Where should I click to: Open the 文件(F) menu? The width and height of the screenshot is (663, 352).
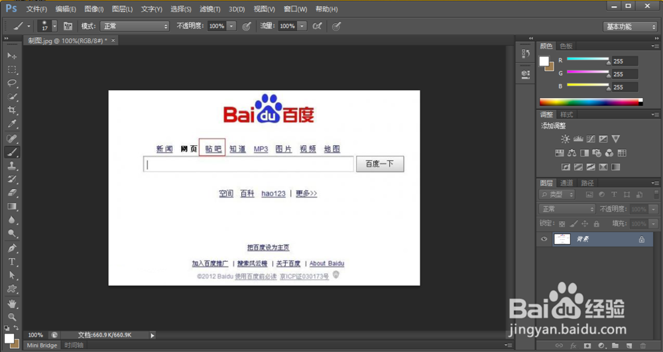click(36, 9)
